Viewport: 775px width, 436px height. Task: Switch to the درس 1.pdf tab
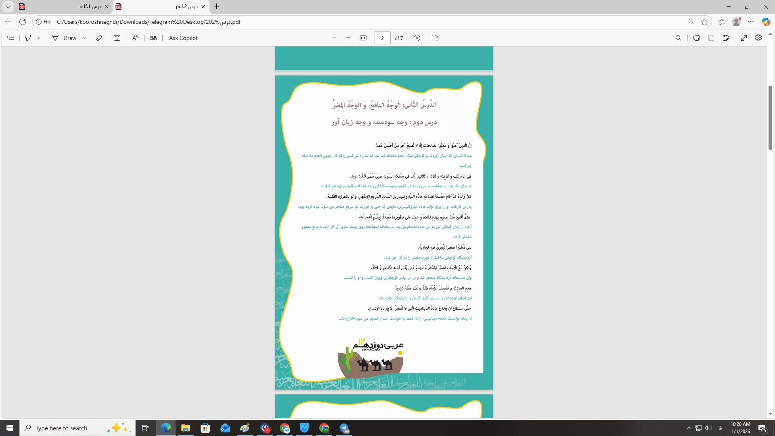point(65,6)
